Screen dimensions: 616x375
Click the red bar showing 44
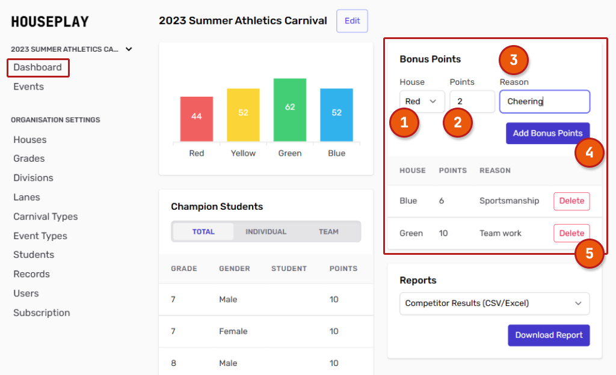pos(197,119)
